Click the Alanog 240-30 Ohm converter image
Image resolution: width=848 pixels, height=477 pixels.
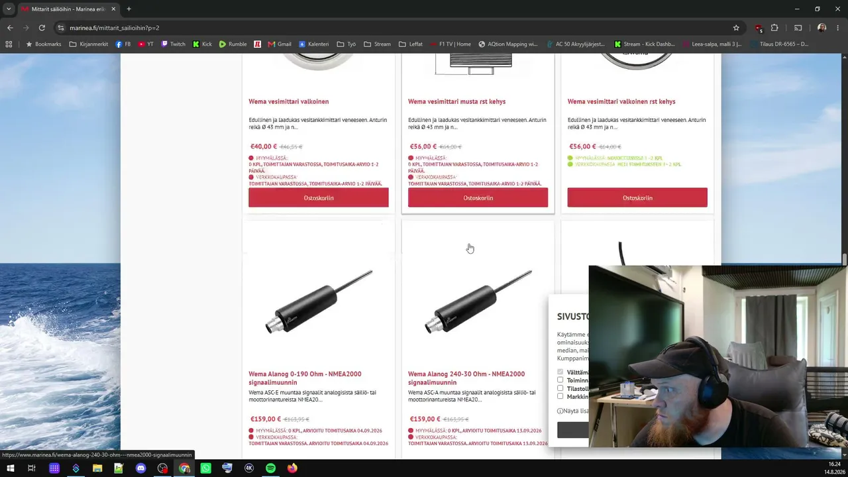(478, 301)
